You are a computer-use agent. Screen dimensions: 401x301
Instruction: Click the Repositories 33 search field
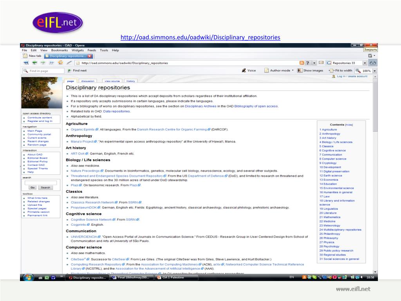[x=344, y=63]
